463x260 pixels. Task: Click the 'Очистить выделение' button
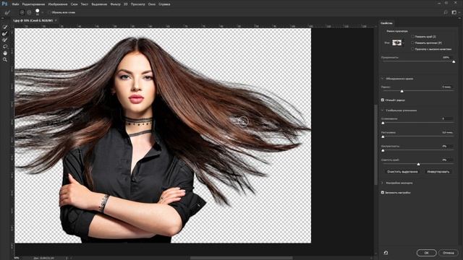click(402, 172)
